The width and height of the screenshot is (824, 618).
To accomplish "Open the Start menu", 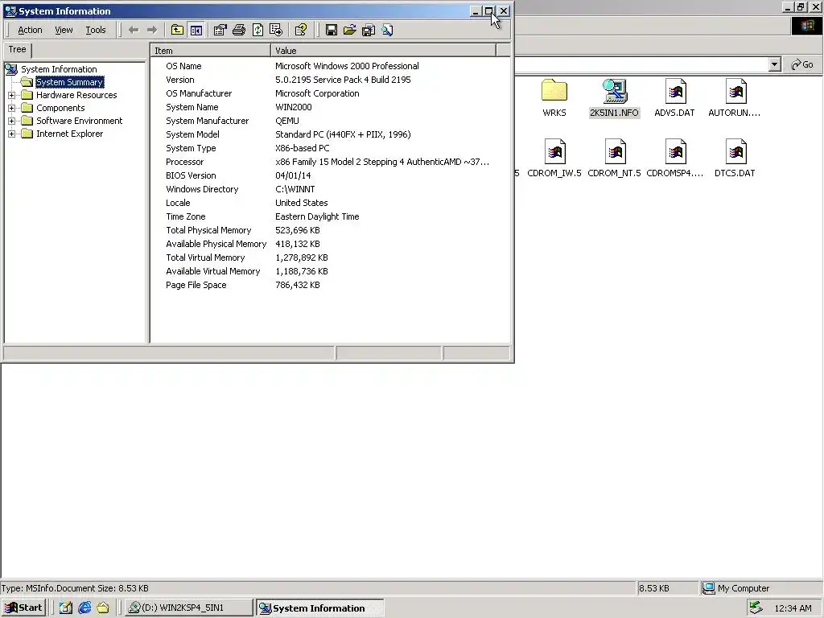I will (x=23, y=608).
